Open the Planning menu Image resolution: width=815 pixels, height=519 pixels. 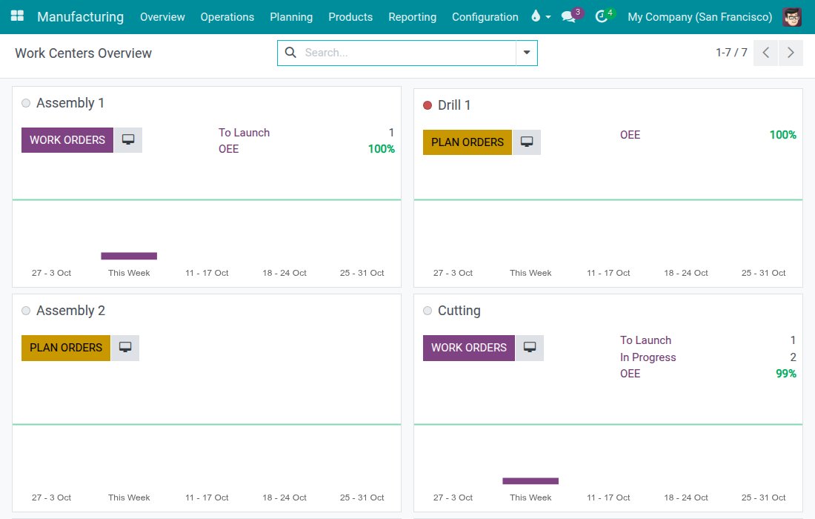click(291, 16)
